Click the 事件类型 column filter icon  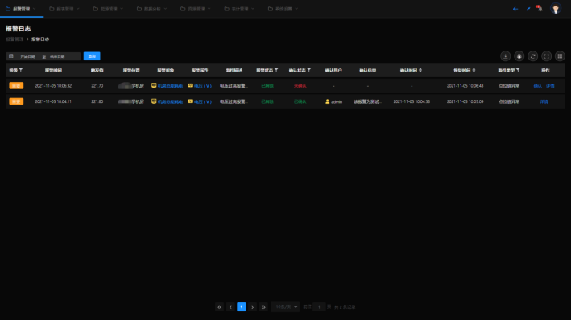[x=518, y=70]
